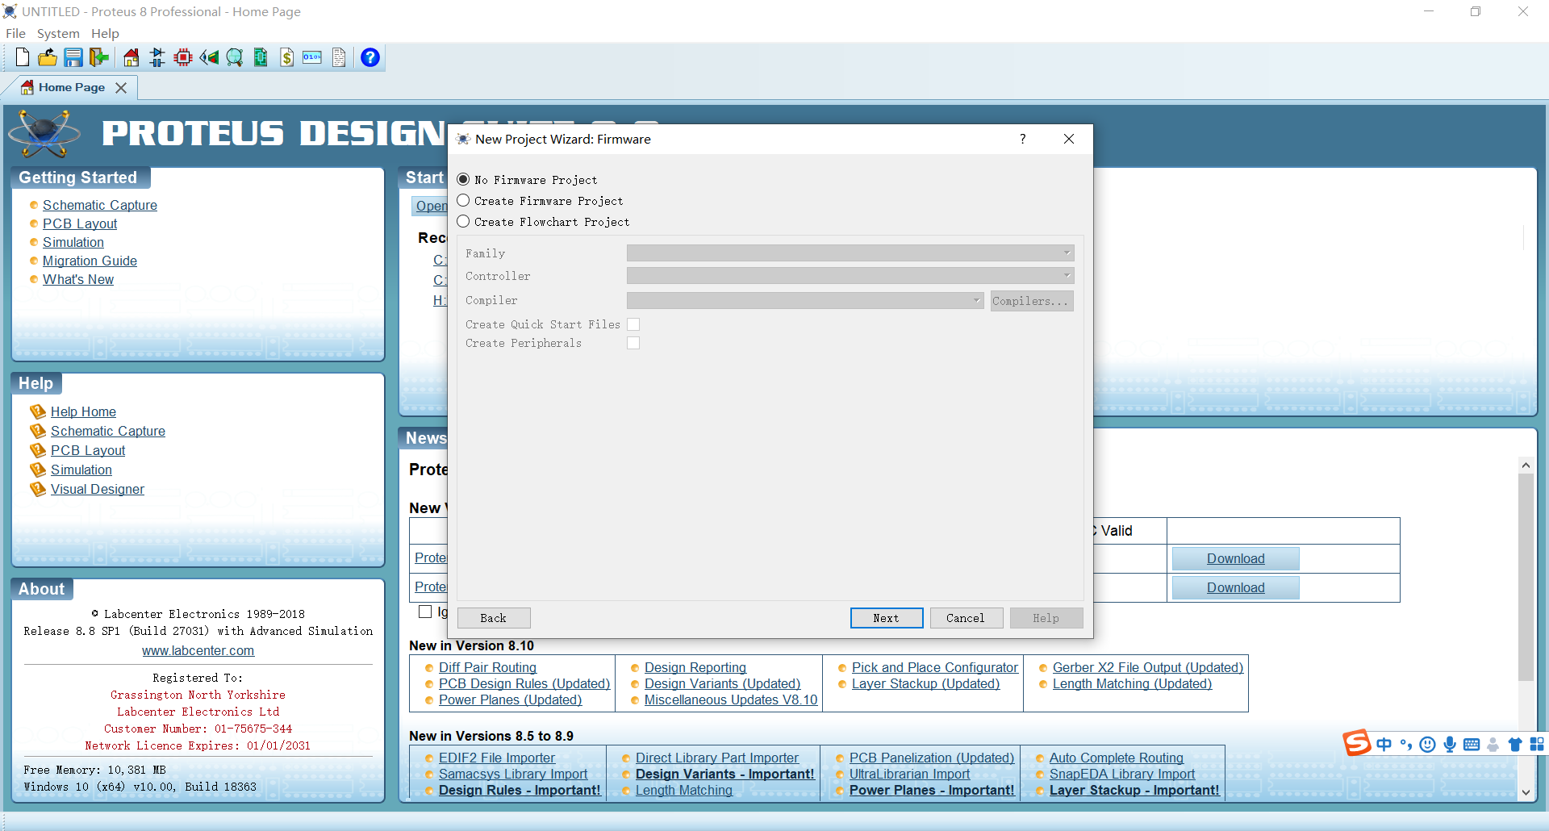Screen dimensions: 1549x831
Task: Click the Next button in wizard
Action: click(x=887, y=618)
